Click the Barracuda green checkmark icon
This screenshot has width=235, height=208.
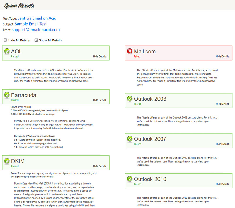[7, 95]
